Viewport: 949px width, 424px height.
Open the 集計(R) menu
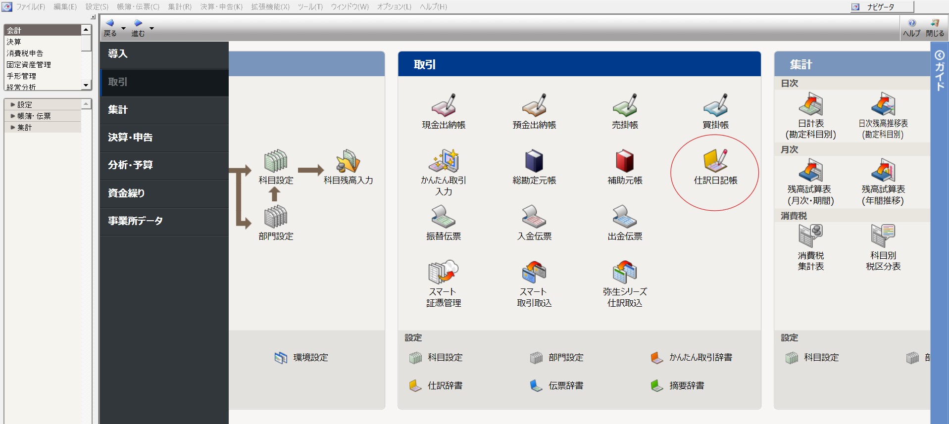coord(180,6)
